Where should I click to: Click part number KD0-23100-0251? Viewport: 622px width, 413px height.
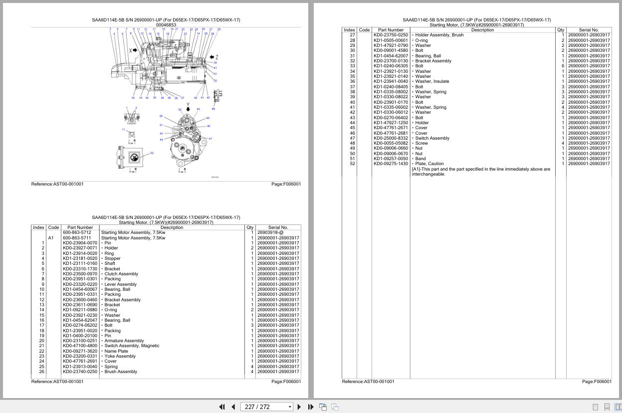80,341
